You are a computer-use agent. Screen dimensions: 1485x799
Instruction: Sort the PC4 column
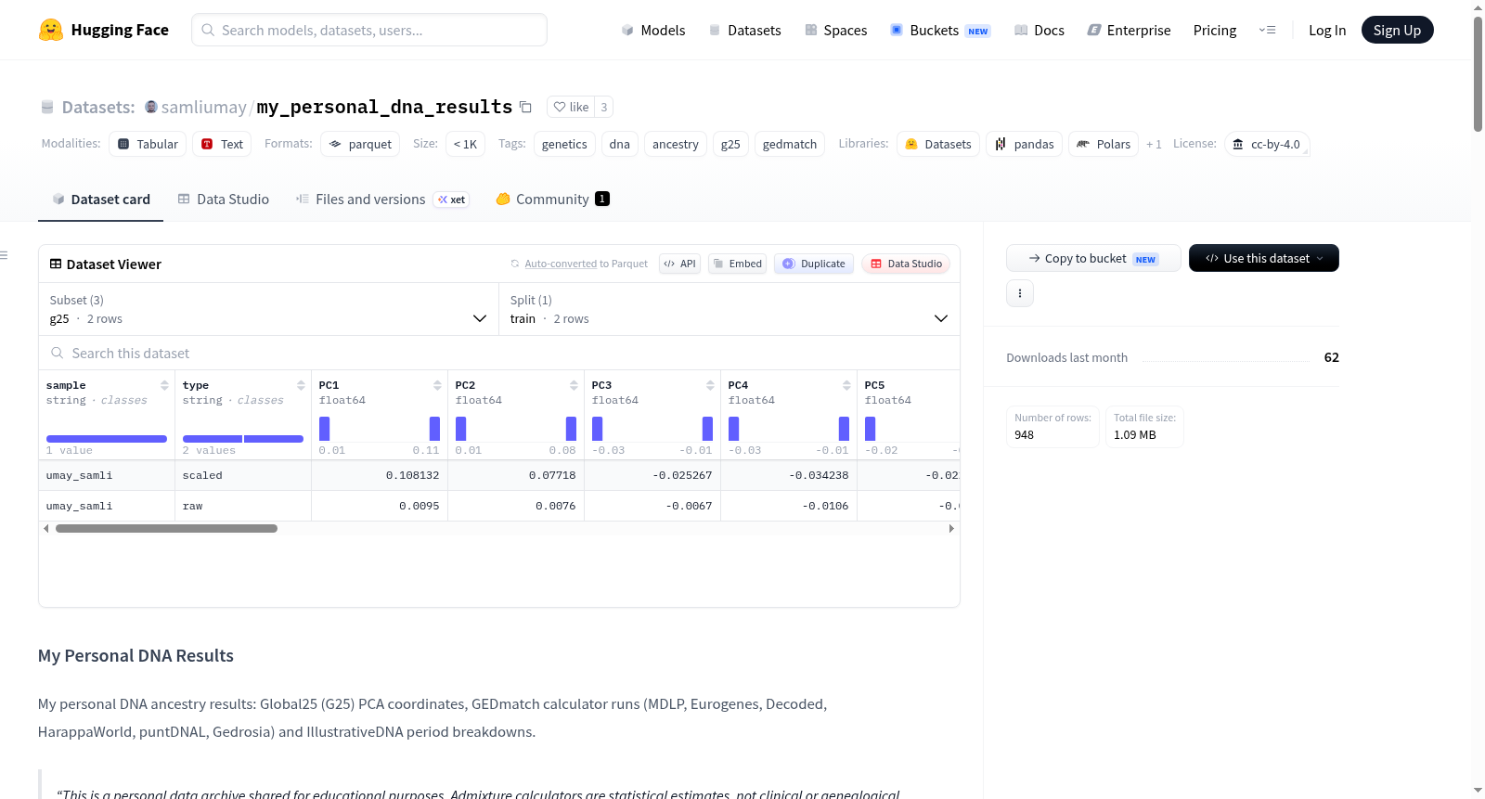click(846, 385)
